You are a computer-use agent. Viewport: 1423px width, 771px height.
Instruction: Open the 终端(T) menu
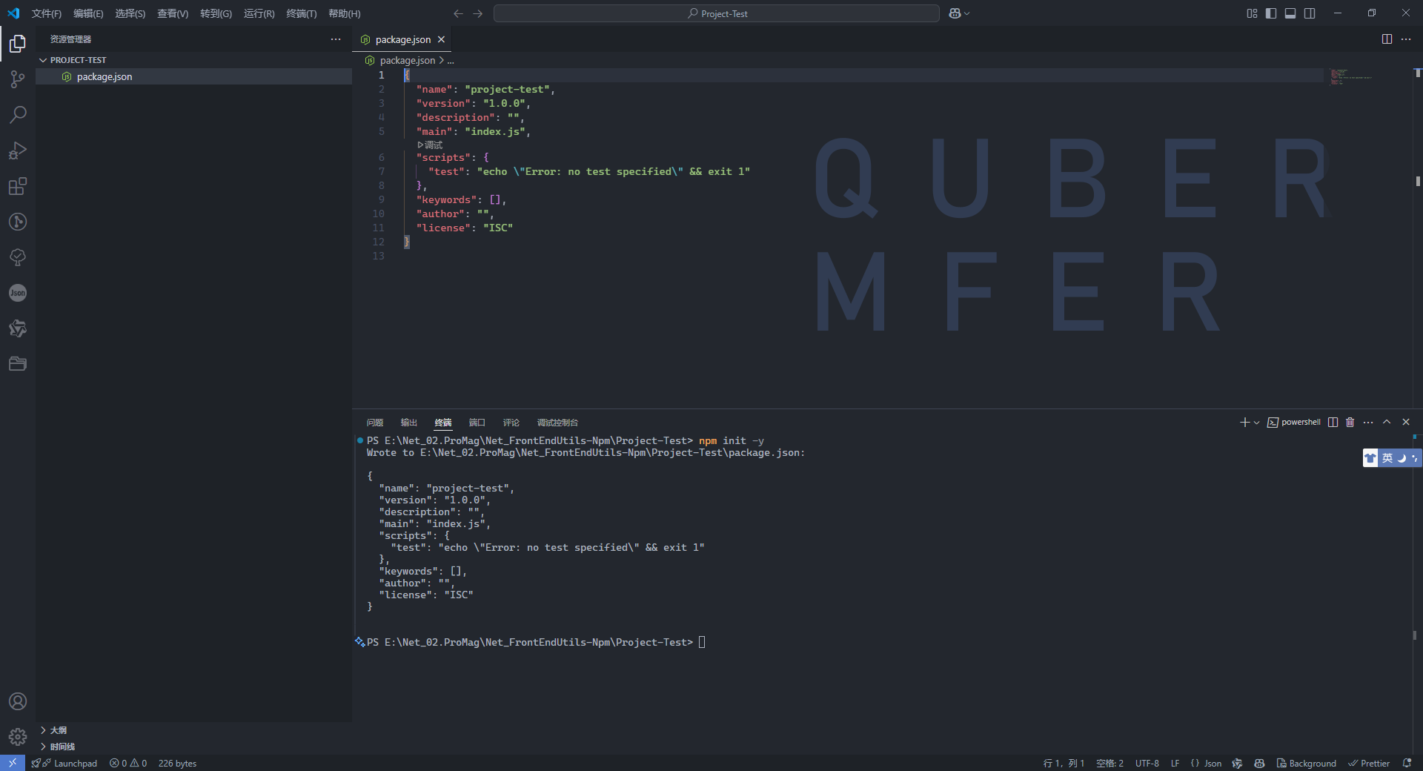(x=301, y=13)
